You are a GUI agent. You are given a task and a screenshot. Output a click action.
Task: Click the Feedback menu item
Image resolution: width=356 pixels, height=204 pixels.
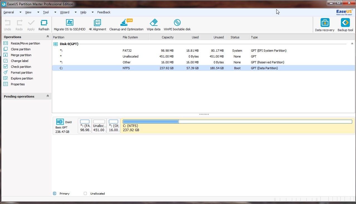coord(104,12)
